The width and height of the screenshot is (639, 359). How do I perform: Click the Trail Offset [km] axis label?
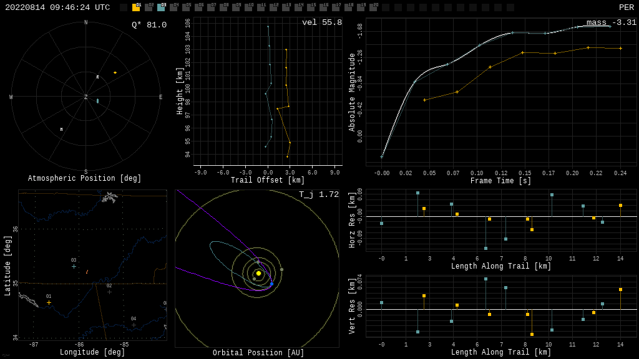pos(268,180)
